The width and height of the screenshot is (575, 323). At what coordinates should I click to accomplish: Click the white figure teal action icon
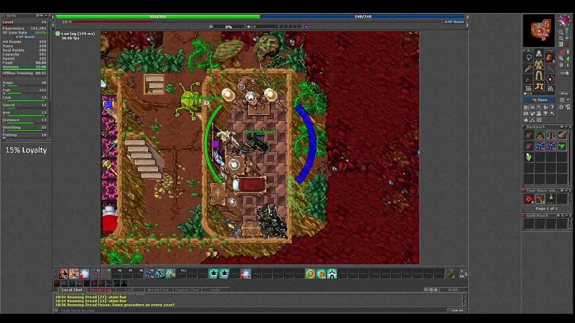[x=332, y=274]
